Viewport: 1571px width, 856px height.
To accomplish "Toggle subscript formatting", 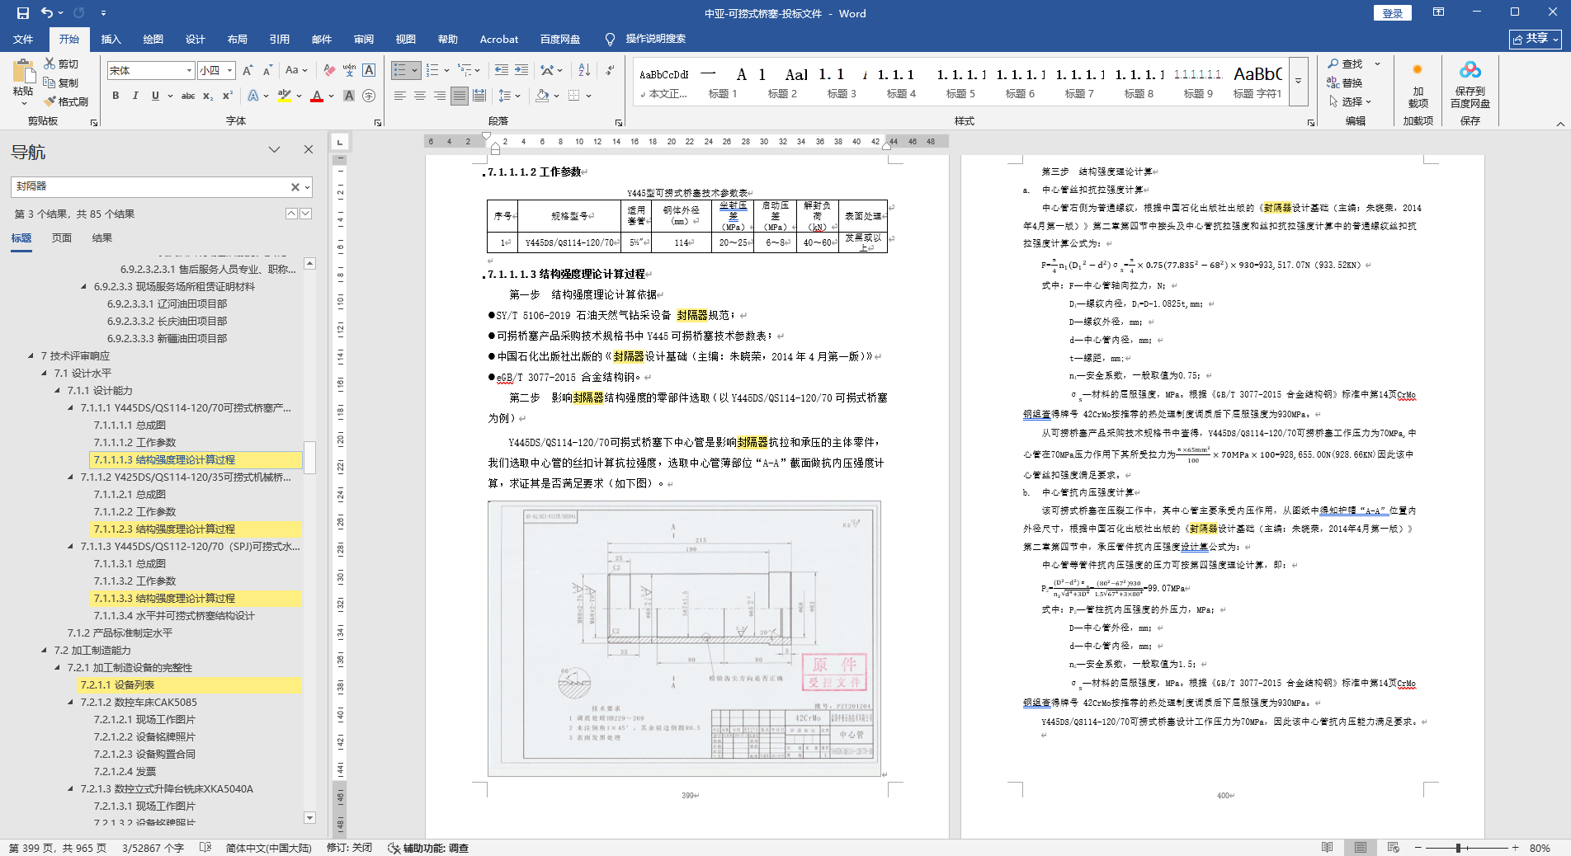I will coord(208,96).
